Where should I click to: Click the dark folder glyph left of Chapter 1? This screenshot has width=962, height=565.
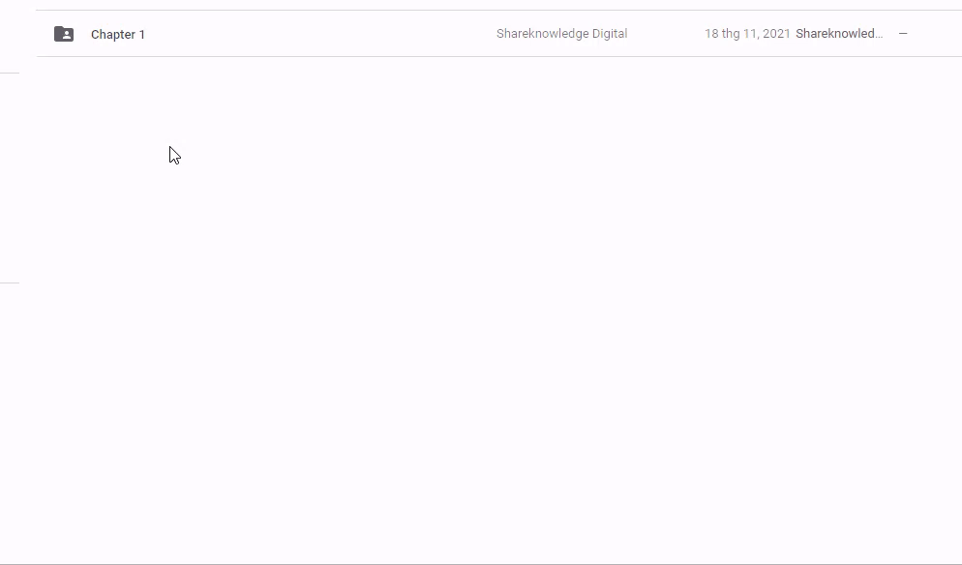(64, 34)
